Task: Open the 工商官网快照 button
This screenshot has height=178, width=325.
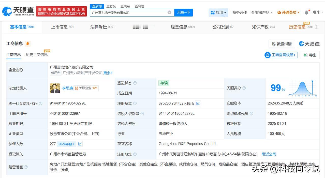Action: [281, 55]
